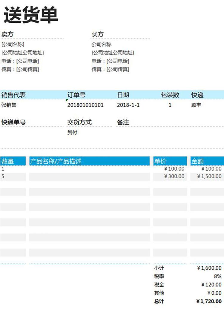Click the 包装数 header
The image size is (224, 316).
pyautogui.click(x=170, y=95)
